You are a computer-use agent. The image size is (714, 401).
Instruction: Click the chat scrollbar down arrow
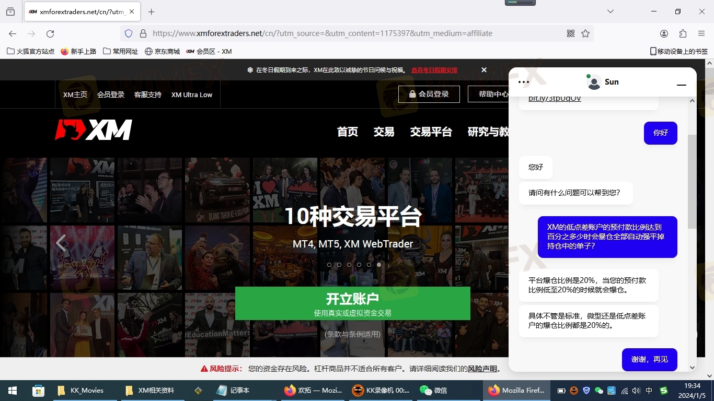[692, 368]
